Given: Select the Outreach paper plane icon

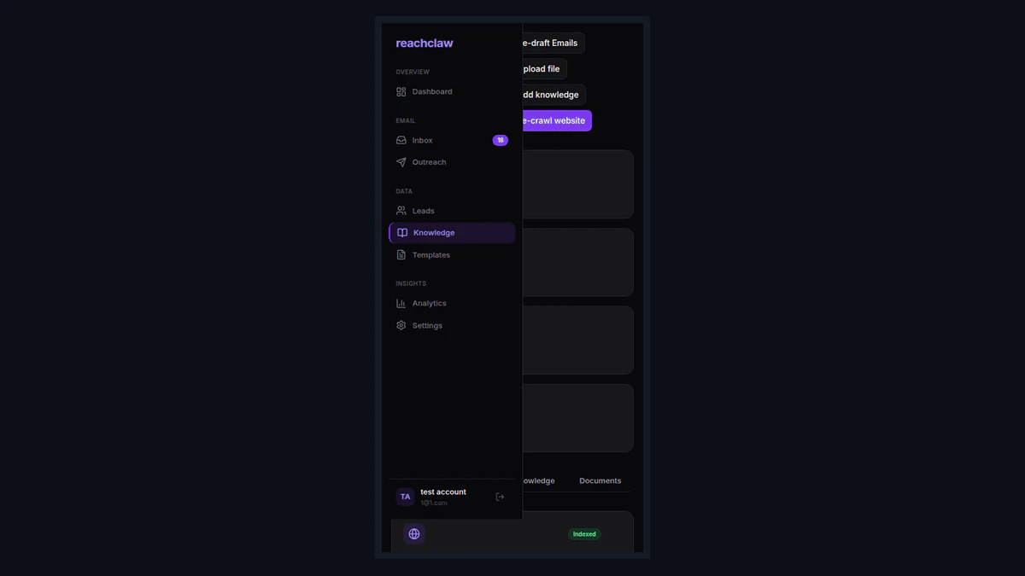Looking at the screenshot, I should [401, 162].
